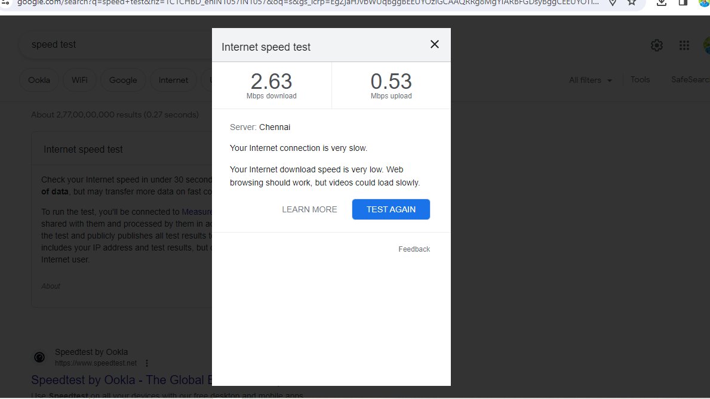Click the location permission icon in address bar
This screenshot has width=710, height=399.
point(612,3)
